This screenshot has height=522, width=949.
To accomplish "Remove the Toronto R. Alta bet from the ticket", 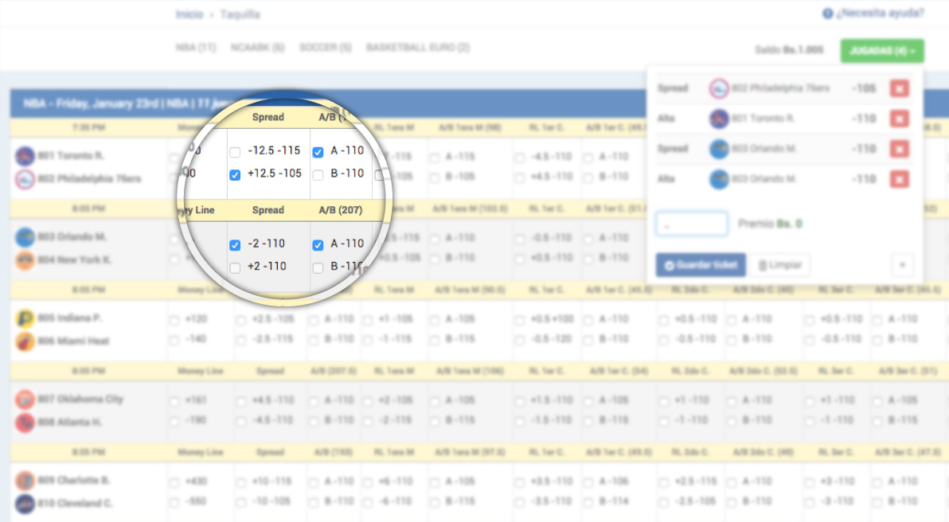I will coord(899,119).
